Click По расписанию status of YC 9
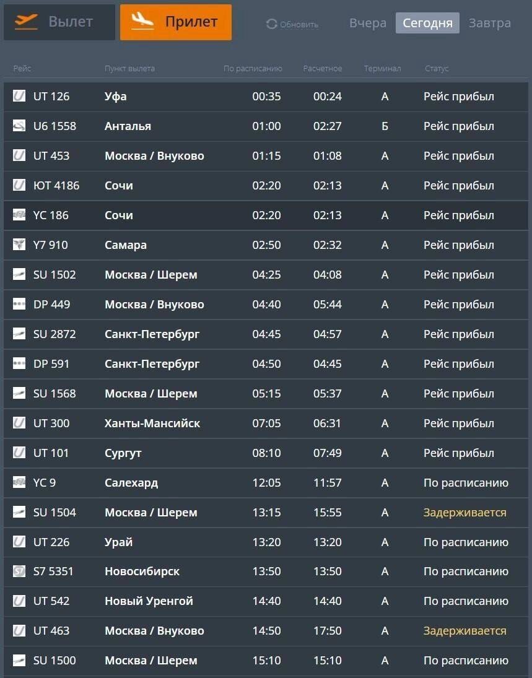The height and width of the screenshot is (678, 532). coord(466,483)
